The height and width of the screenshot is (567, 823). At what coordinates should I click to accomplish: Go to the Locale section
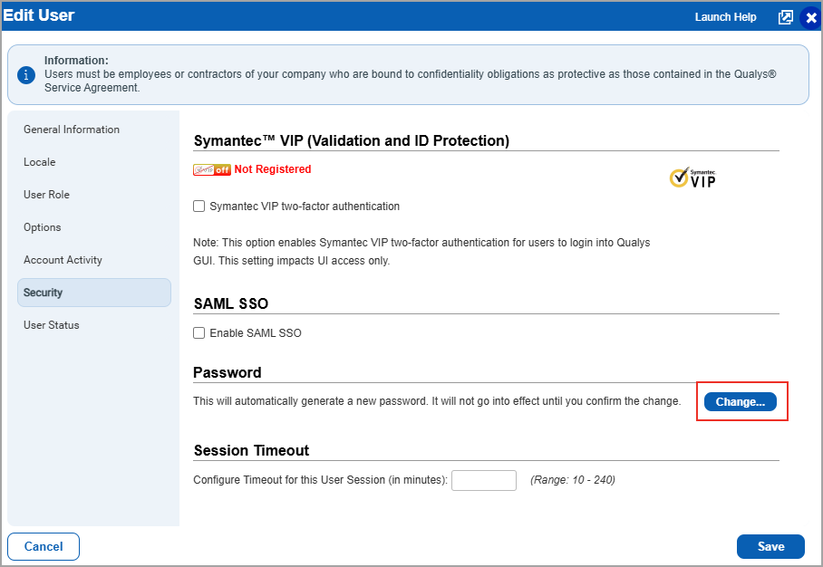click(40, 162)
